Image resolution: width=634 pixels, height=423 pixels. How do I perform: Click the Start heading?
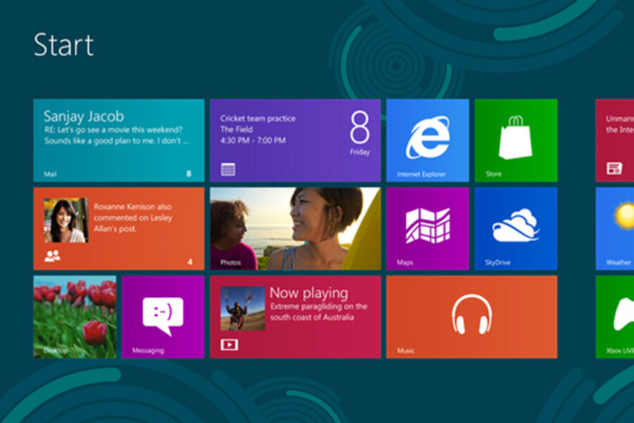click(65, 45)
